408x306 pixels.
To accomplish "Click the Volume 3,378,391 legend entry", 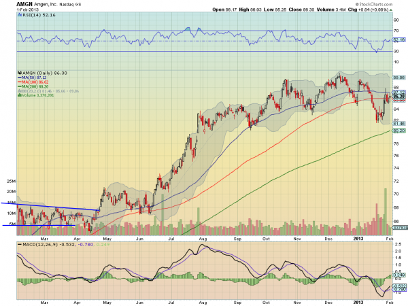I will click(37, 95).
